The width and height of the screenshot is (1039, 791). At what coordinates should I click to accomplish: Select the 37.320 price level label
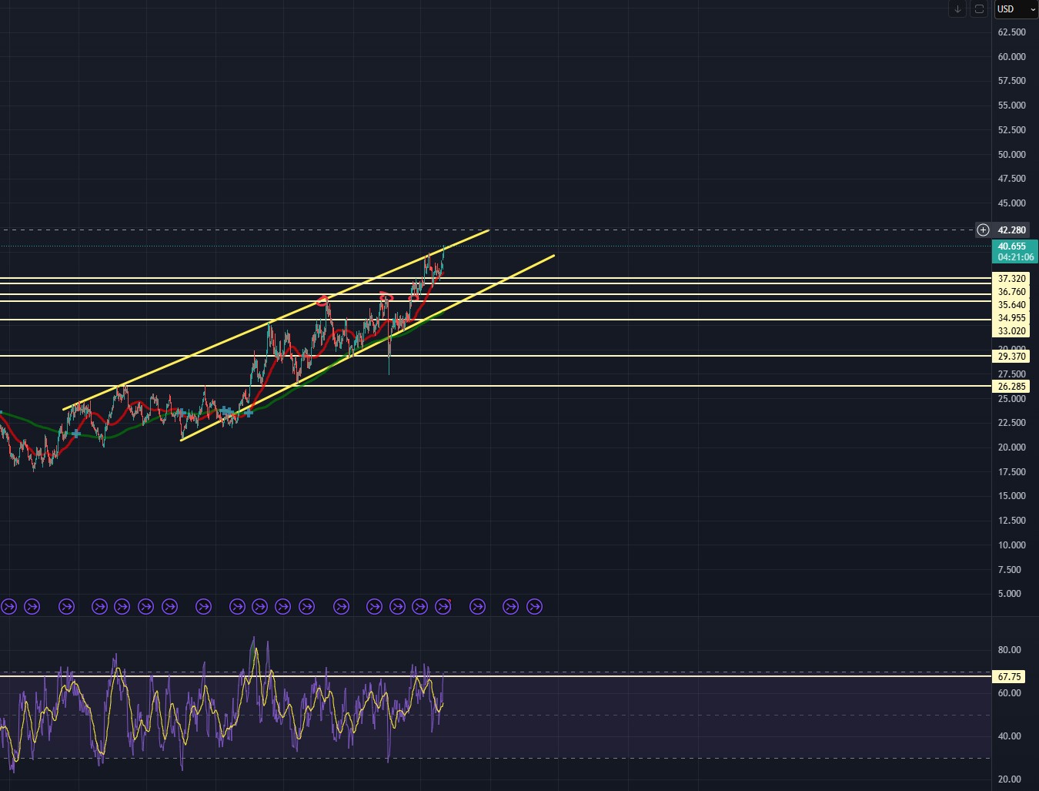(x=1011, y=279)
